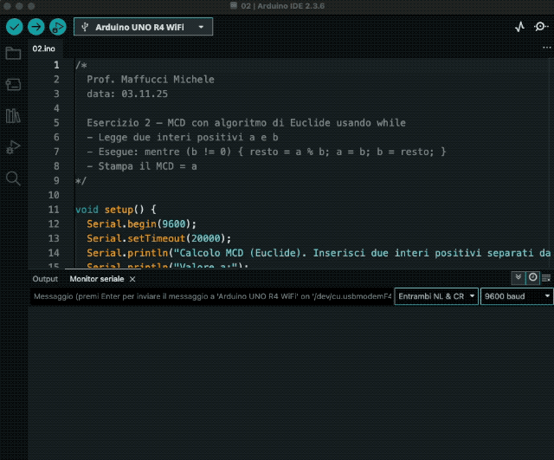Toggle timestamp display in serial monitor
Screen dimensions: 554x460
pos(532,278)
